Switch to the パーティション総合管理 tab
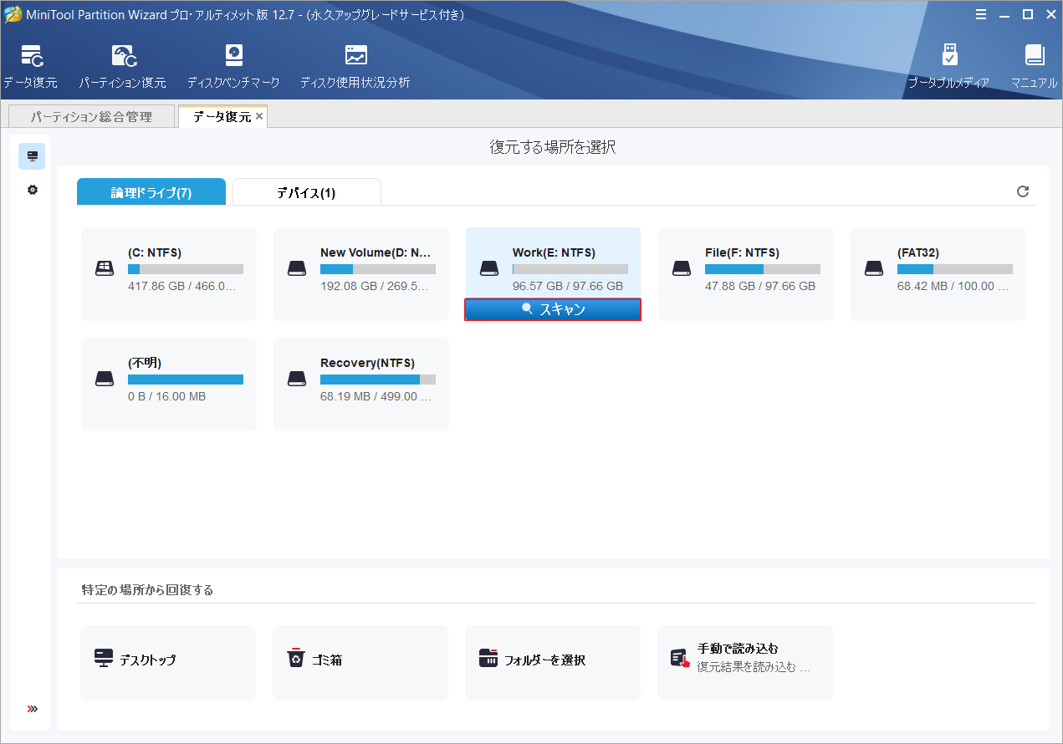This screenshot has height=744, width=1063. [x=91, y=116]
